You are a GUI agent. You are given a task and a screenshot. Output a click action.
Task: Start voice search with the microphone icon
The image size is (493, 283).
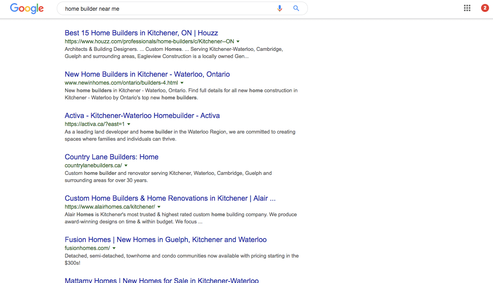pos(280,8)
